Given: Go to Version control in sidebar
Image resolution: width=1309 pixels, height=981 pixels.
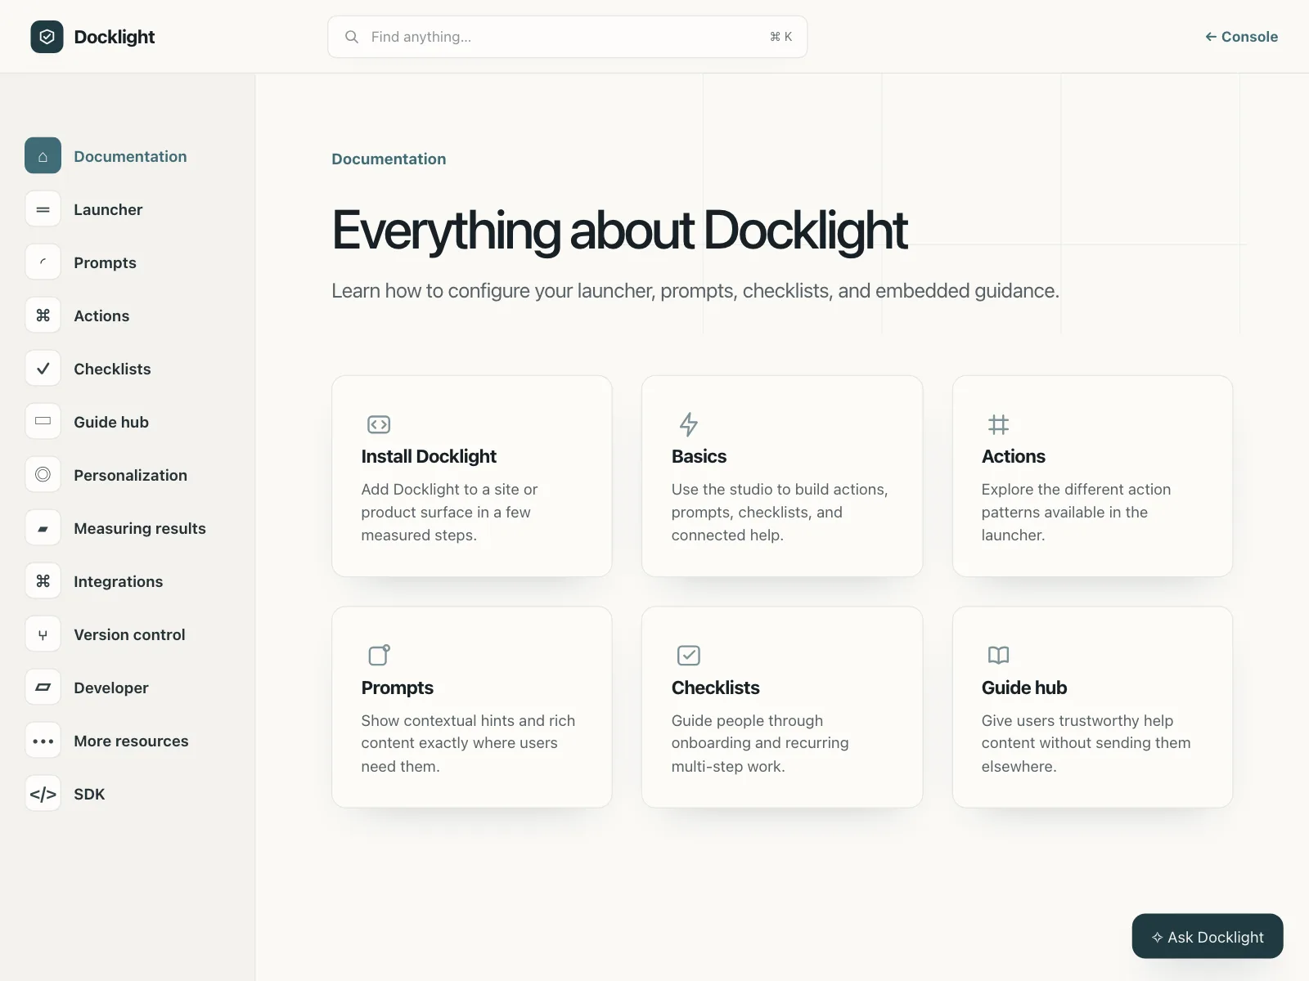Looking at the screenshot, I should [x=129, y=634].
